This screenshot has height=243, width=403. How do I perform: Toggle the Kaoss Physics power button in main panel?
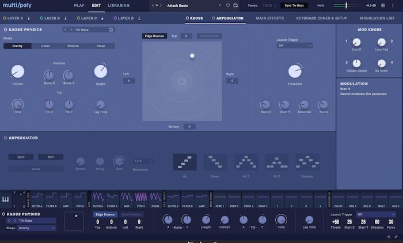(5, 30)
